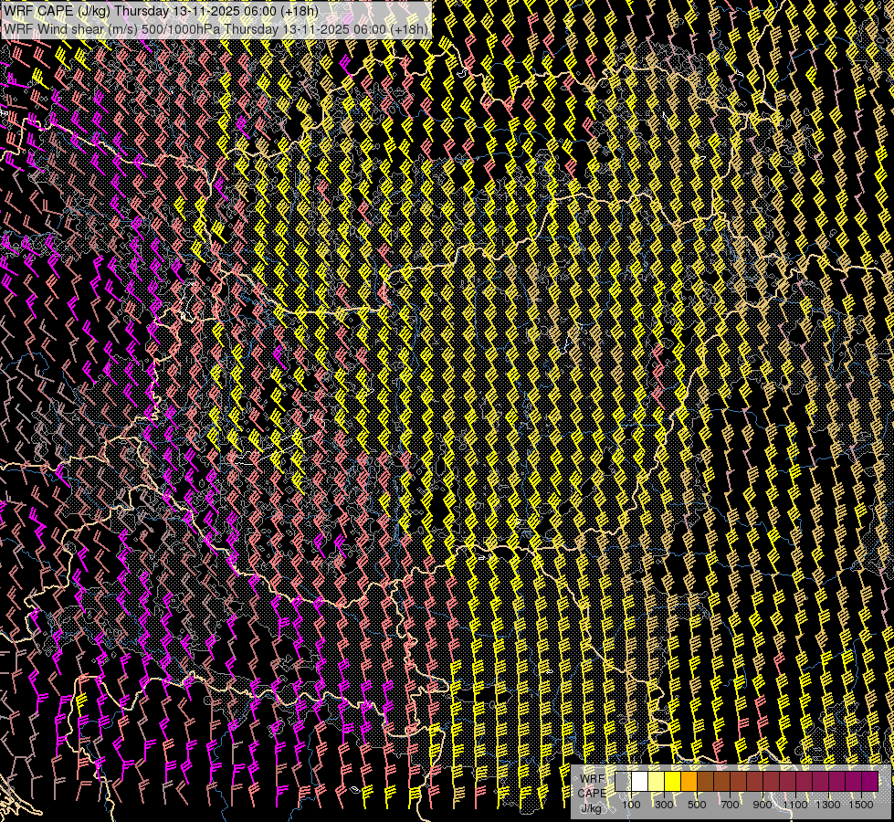The width and height of the screenshot is (894, 822).
Task: Click the bright yellow swatch in the CAPE legend
Action: 673,781
